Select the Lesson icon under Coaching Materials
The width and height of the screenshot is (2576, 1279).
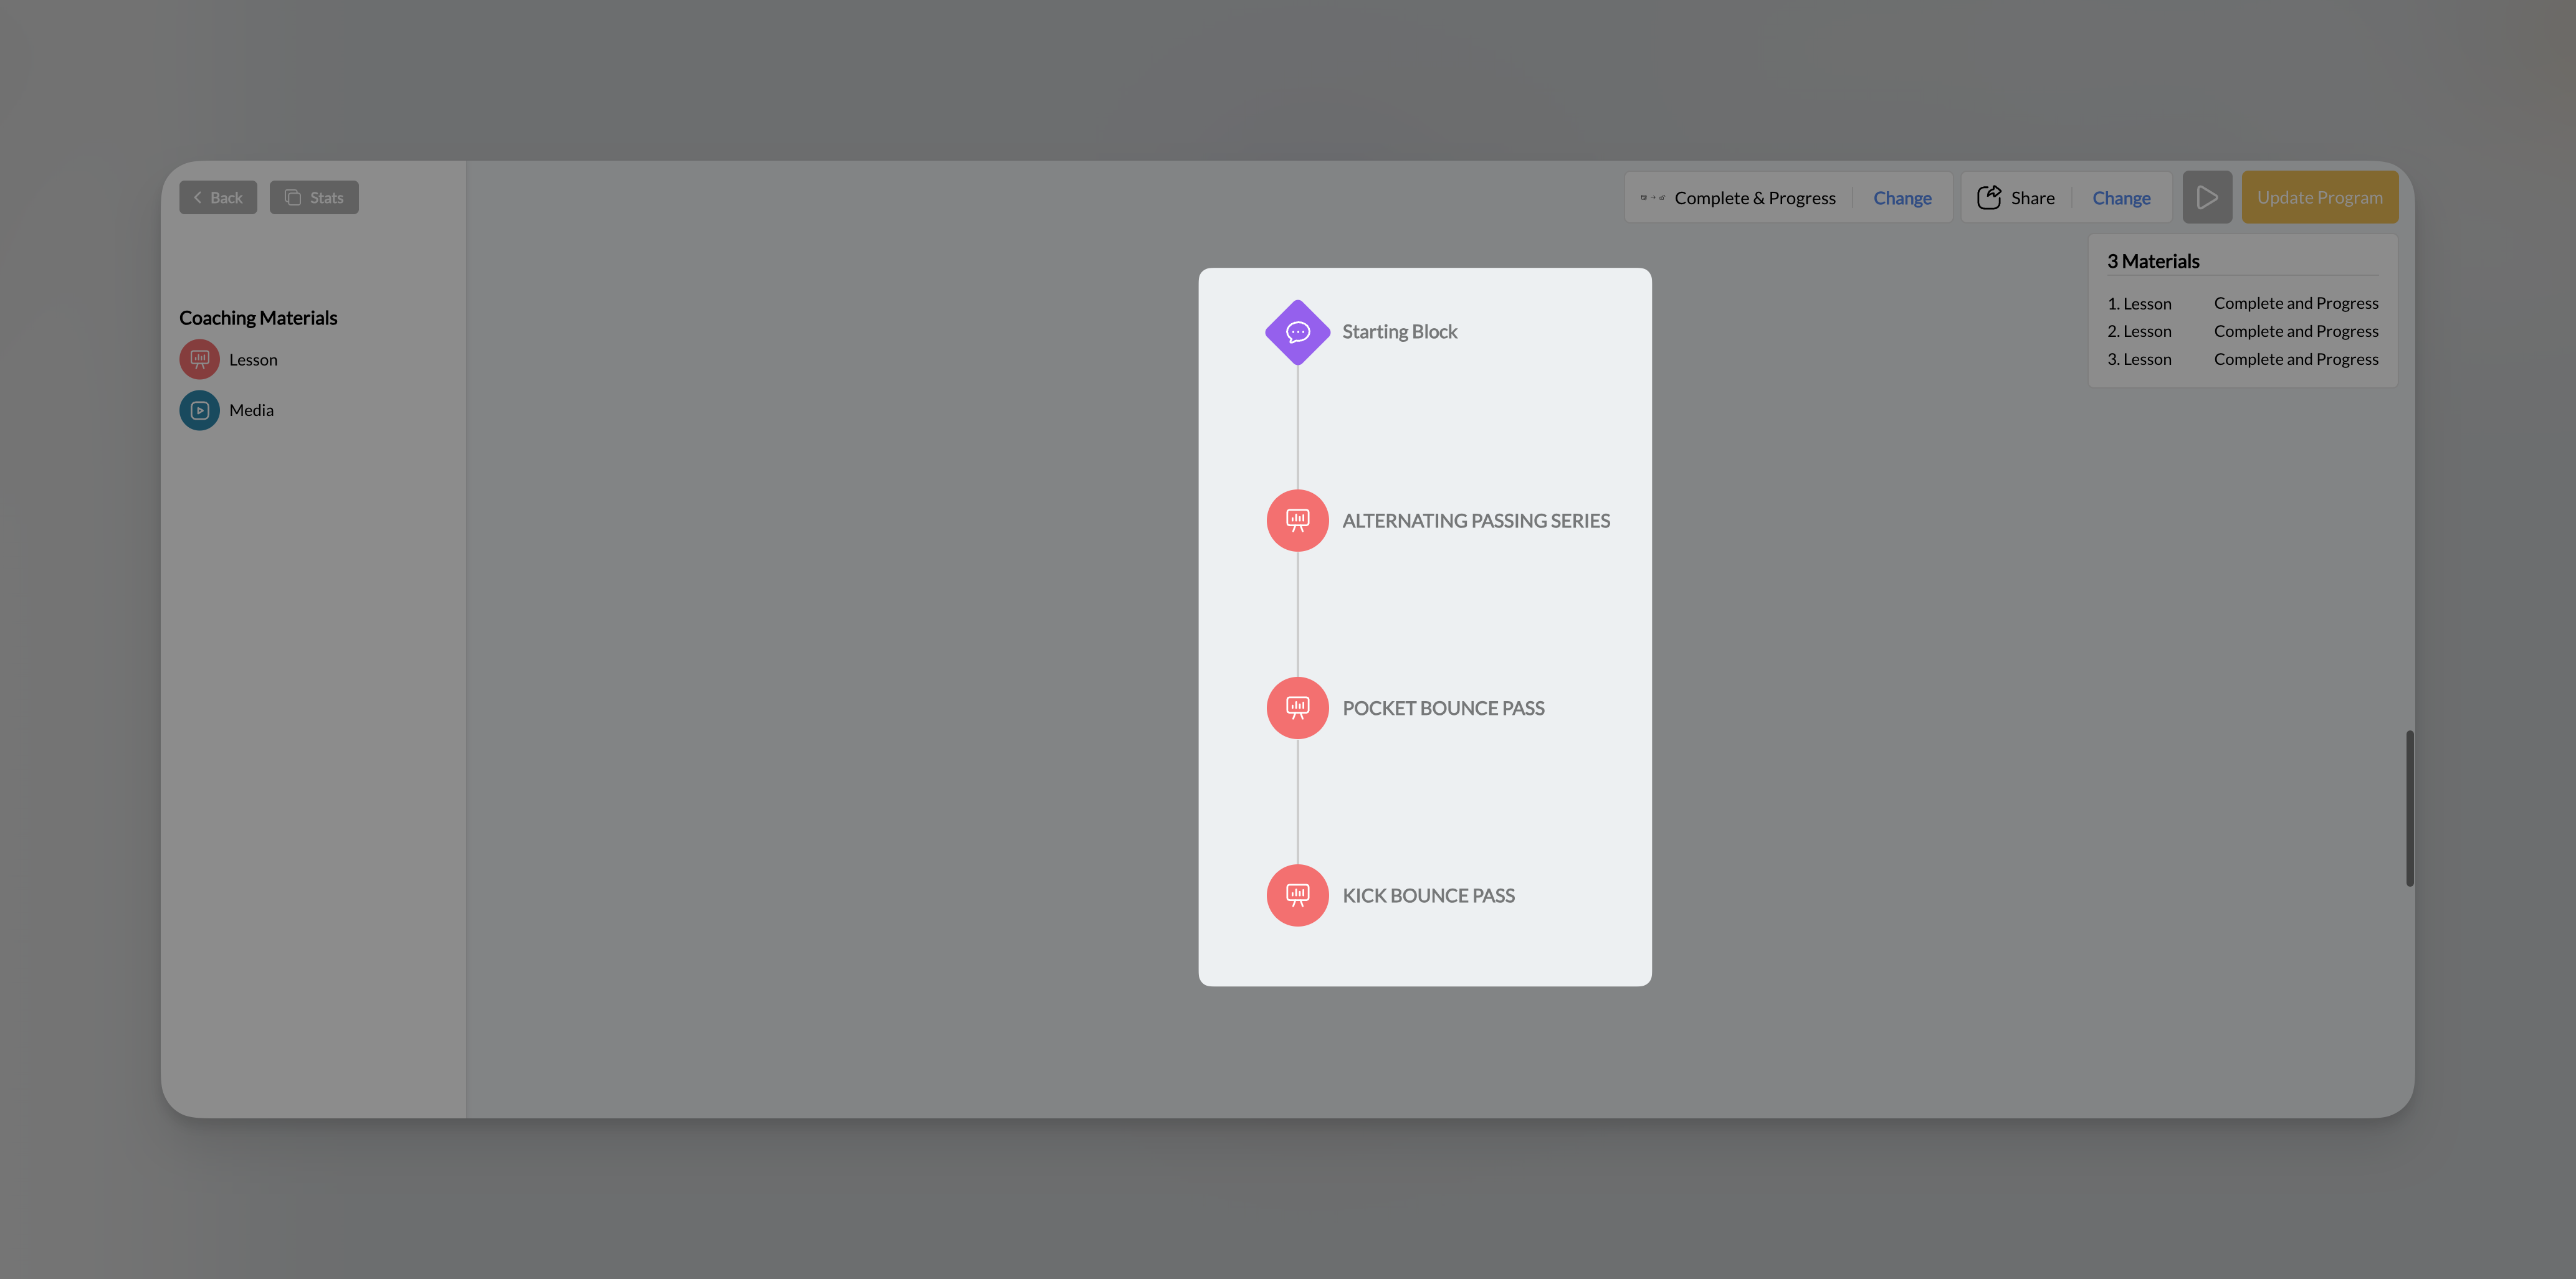200,359
